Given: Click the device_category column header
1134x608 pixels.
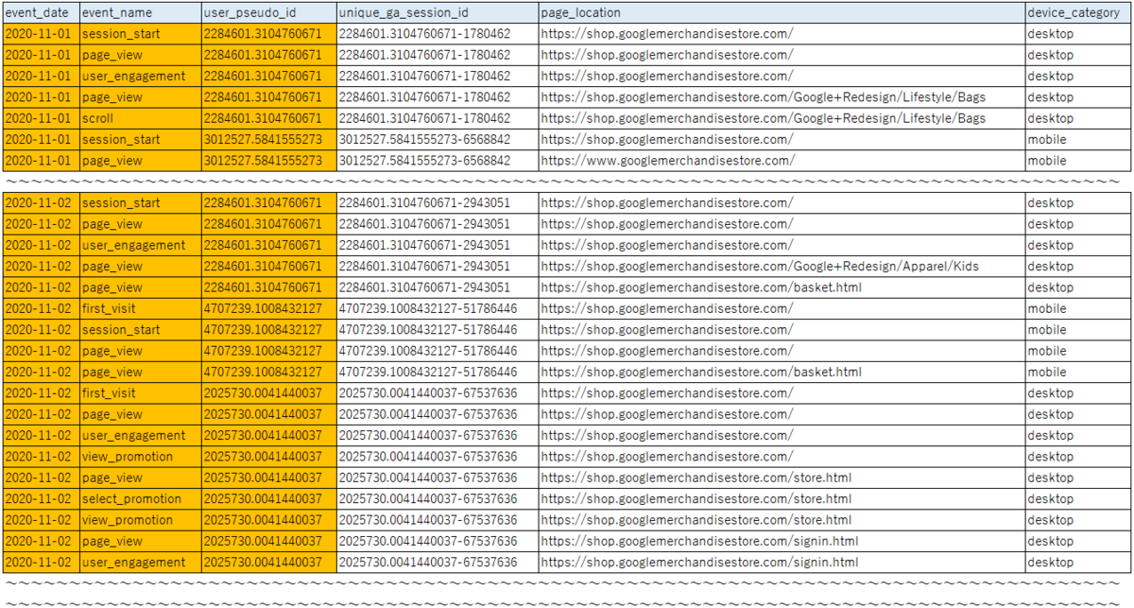Looking at the screenshot, I should 1078,13.
